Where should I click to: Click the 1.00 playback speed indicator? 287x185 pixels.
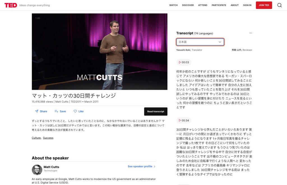pyautogui.click(x=38, y=18)
